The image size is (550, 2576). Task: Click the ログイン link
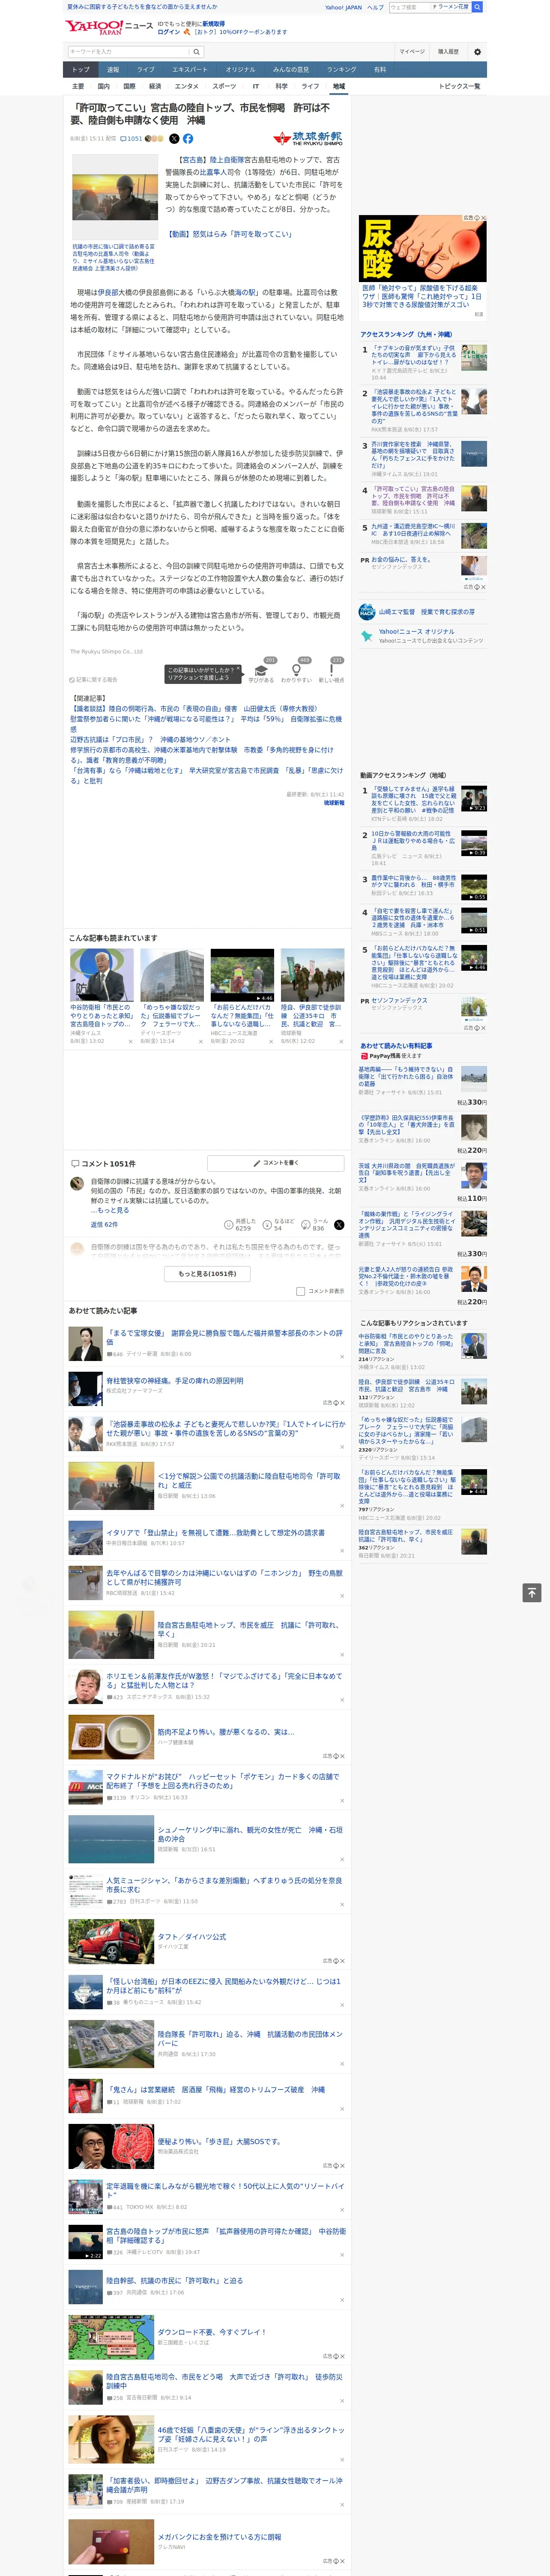pyautogui.click(x=169, y=32)
